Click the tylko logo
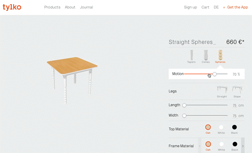 12,7
